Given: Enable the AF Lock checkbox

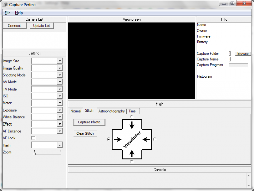Looking at the screenshot, I should click(x=33, y=138).
